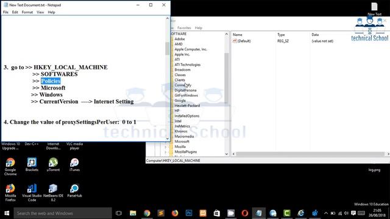Open Internet Explorer from the taskbar
The height and width of the screenshot is (219, 390).
point(300,213)
